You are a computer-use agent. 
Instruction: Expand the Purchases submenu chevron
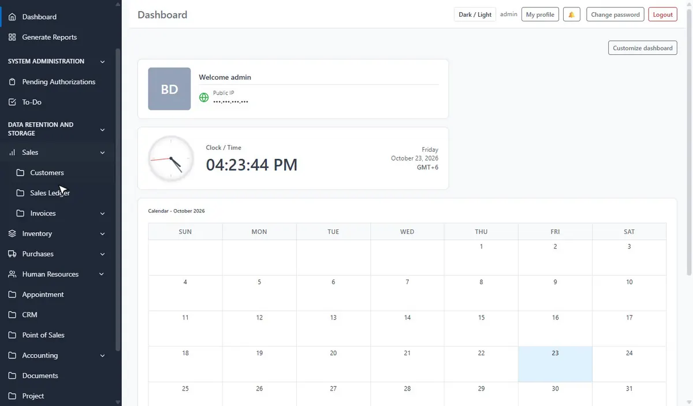point(102,254)
